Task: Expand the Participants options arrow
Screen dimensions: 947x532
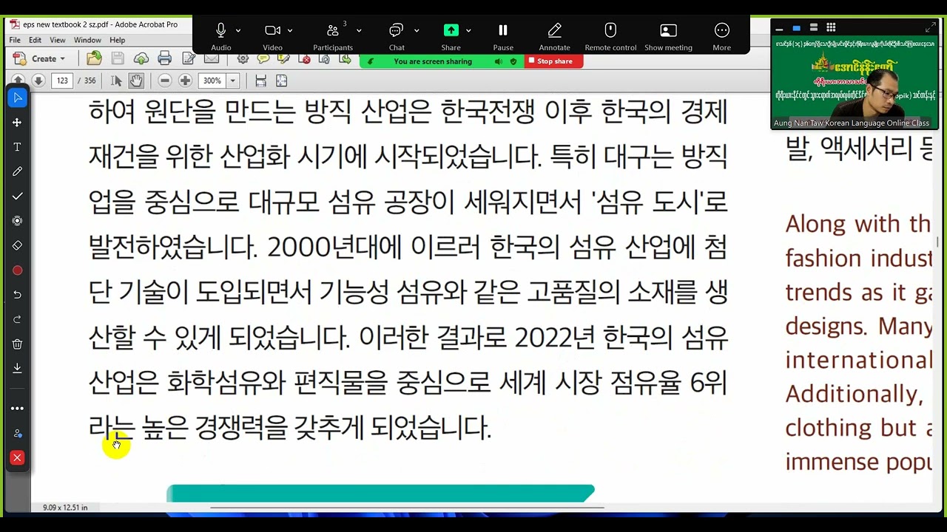Action: click(x=359, y=30)
